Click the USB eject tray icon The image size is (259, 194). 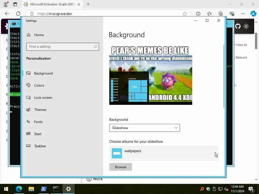coord(214,189)
